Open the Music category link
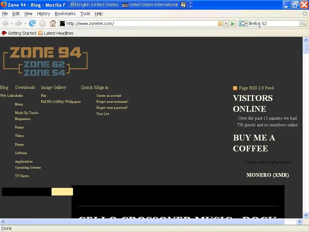Viewport: 309px width, 232px height. click(19, 104)
